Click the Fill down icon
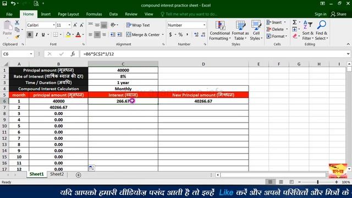Image resolution: width=352 pixels, height=198 pixels. click(295, 29)
